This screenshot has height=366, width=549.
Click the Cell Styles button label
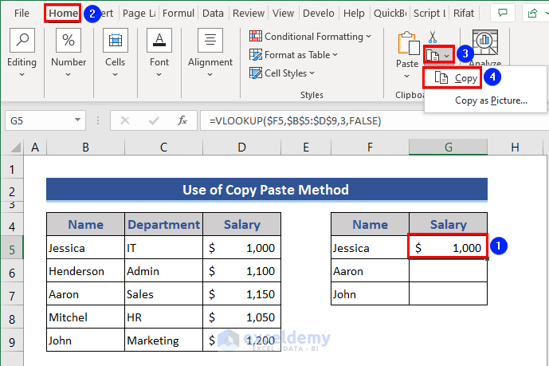point(286,73)
